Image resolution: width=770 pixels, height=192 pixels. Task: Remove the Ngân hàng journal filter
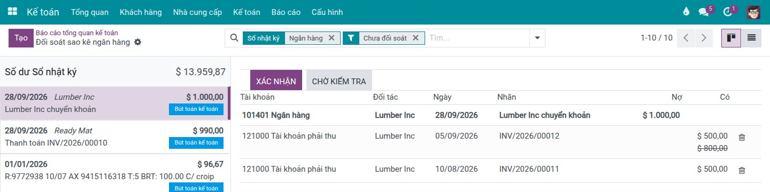pyautogui.click(x=332, y=38)
